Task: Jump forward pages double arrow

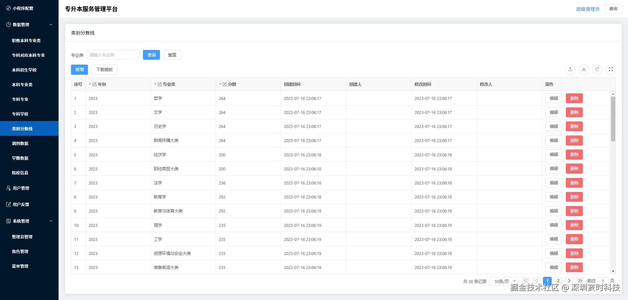Action: (580, 281)
